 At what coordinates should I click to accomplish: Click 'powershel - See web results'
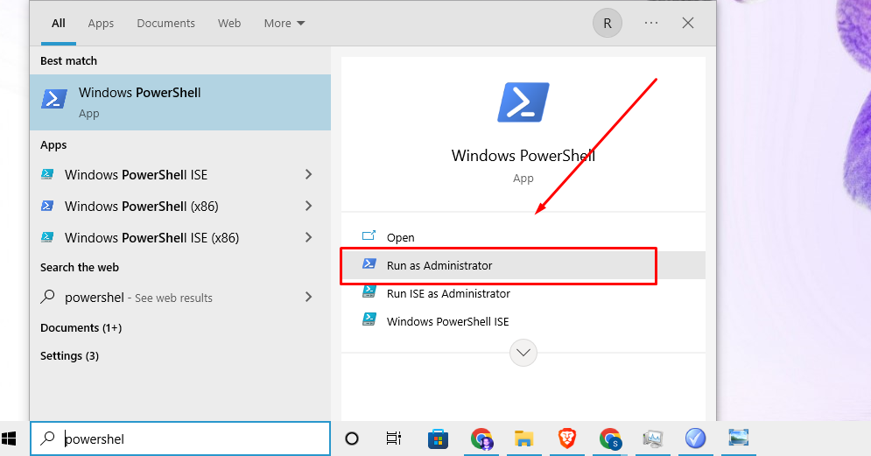pyautogui.click(x=180, y=298)
